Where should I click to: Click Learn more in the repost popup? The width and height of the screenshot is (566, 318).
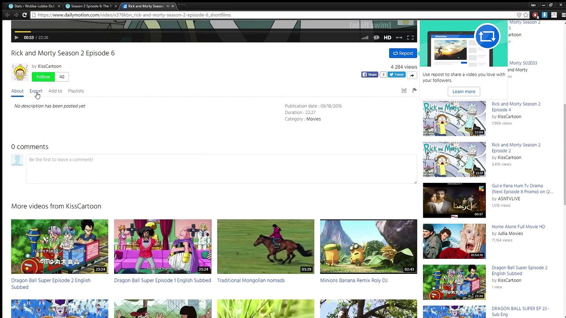(x=464, y=91)
